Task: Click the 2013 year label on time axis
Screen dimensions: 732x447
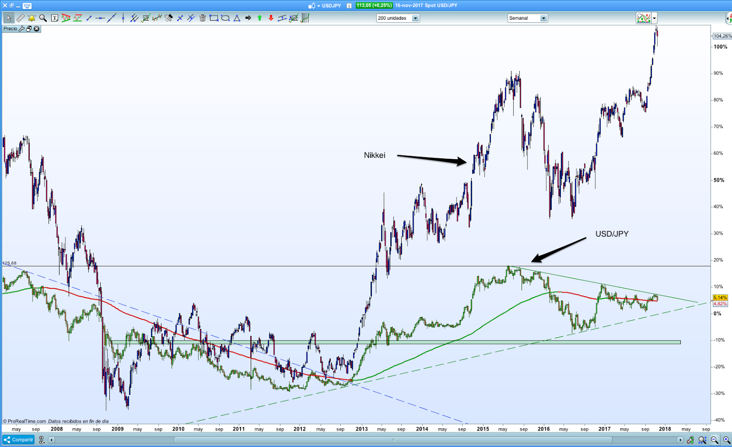Action: tap(361, 429)
